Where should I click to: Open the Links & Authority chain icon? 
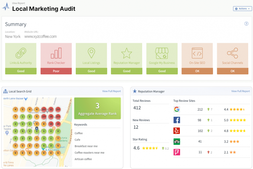point(21,53)
